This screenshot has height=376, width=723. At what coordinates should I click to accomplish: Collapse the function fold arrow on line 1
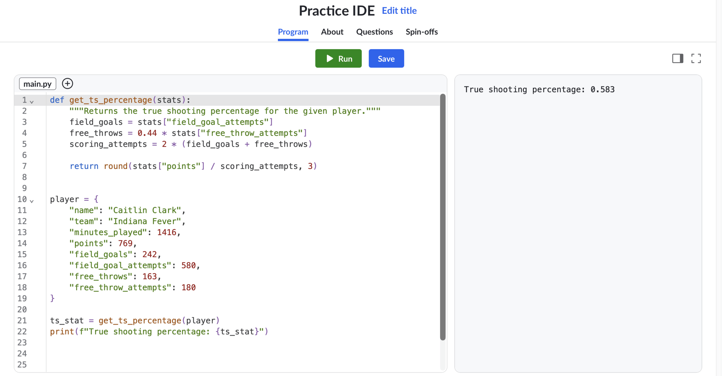pos(32,102)
